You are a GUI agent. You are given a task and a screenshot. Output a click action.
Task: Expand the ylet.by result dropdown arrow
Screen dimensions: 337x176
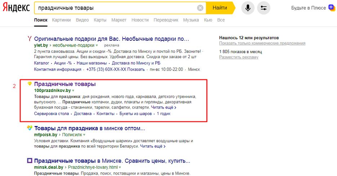97,45
